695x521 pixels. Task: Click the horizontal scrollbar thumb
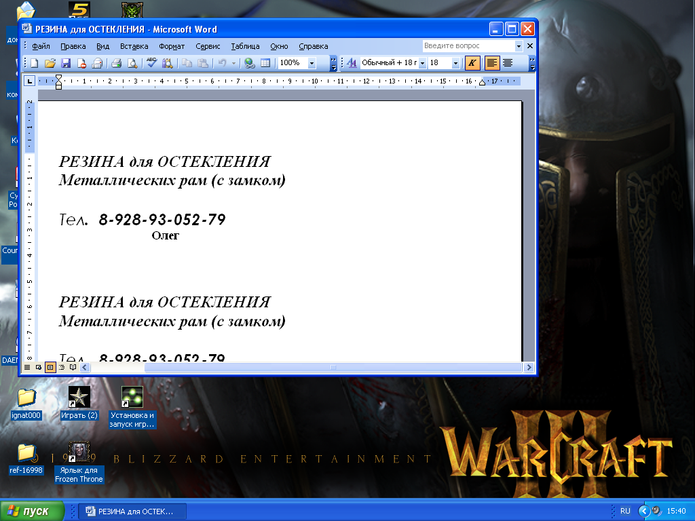click(333, 367)
